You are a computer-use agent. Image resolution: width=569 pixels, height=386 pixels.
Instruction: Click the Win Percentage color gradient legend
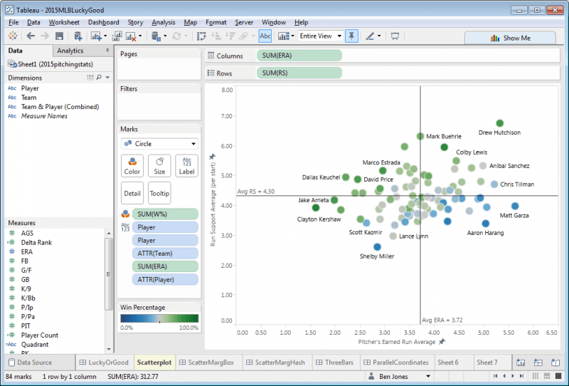159,318
